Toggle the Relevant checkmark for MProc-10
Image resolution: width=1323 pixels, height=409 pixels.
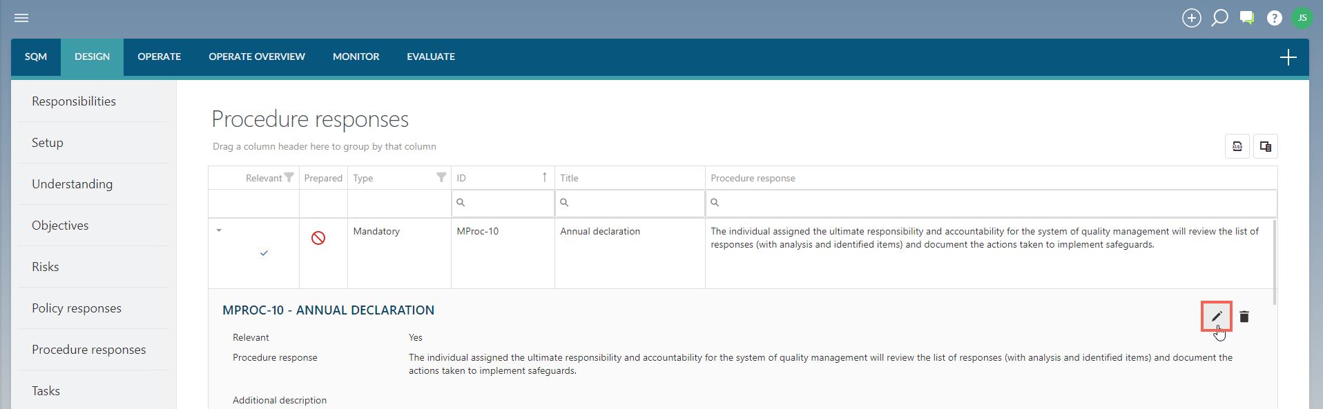coord(264,253)
